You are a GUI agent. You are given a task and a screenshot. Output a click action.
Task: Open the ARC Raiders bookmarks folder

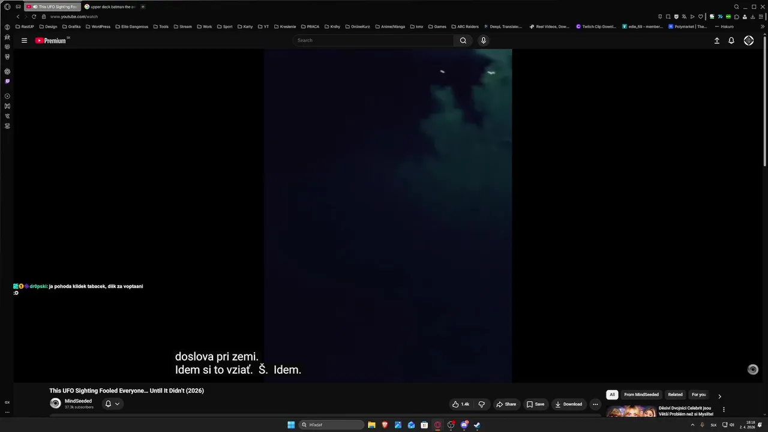pyautogui.click(x=465, y=26)
